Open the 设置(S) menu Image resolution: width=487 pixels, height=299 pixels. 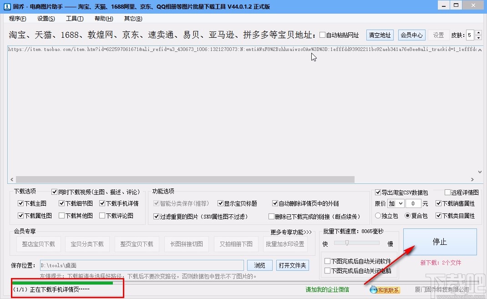coord(46,19)
